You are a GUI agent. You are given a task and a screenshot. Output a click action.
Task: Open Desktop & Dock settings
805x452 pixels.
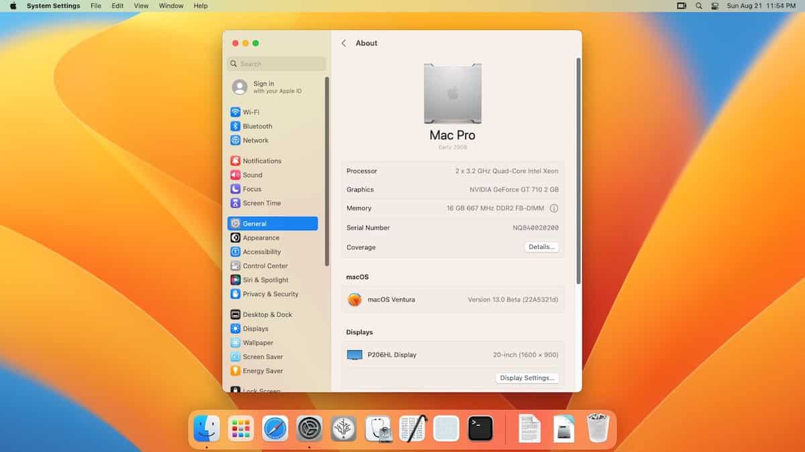click(262, 314)
